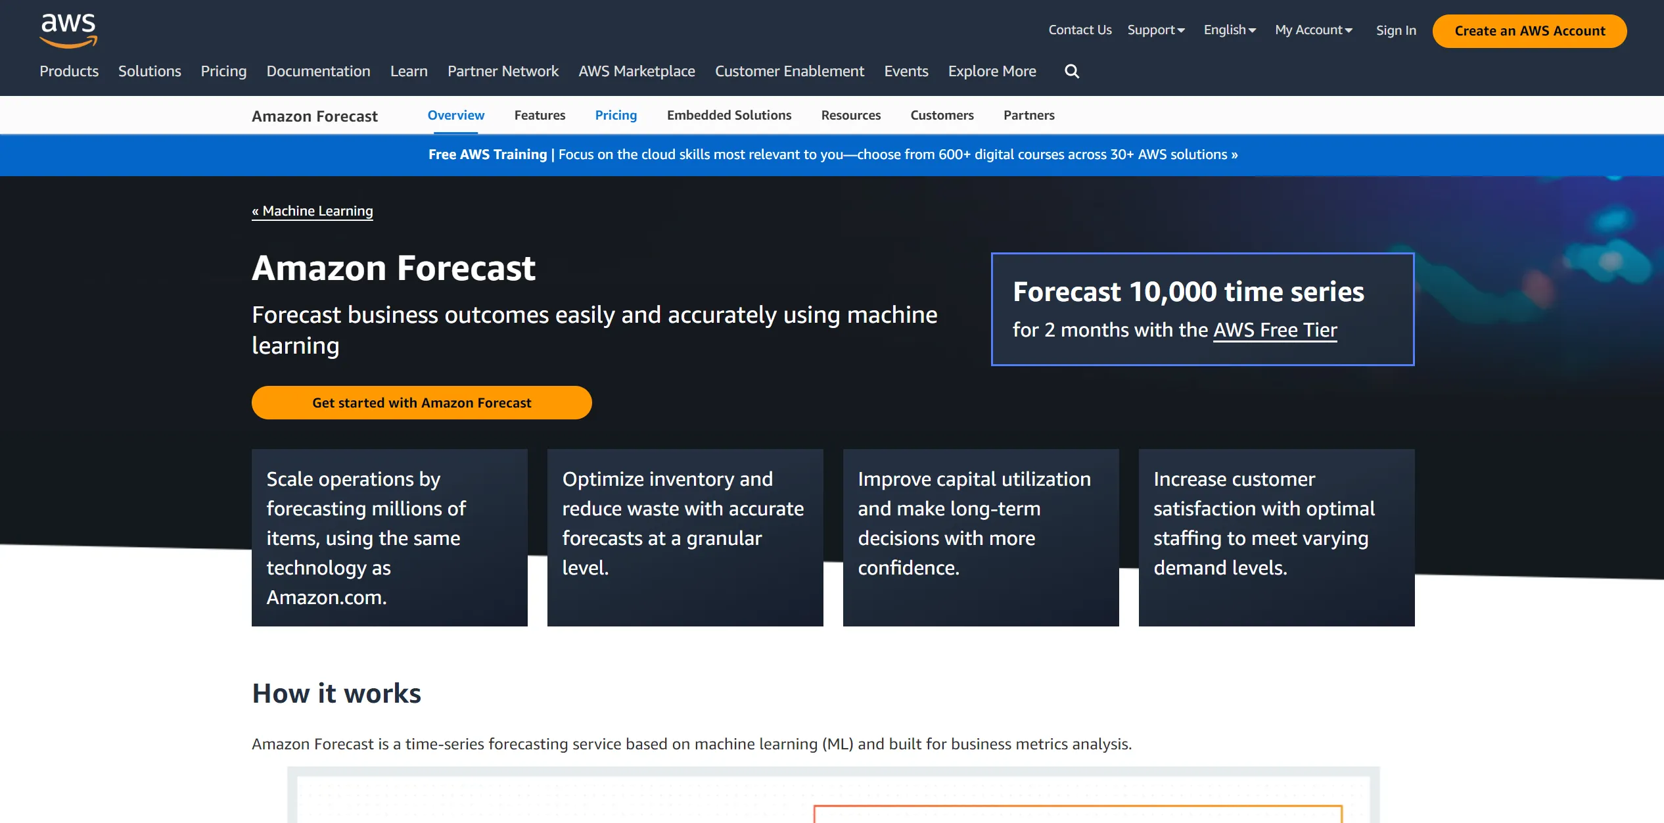Screen dimensions: 1664x823
Task: Click the Sign In link
Action: (1396, 30)
